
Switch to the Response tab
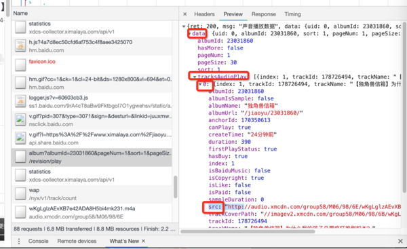[x=263, y=14]
